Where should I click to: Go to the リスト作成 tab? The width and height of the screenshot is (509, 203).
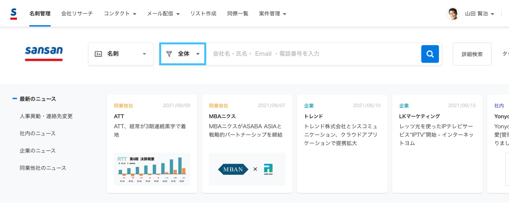[x=204, y=14]
